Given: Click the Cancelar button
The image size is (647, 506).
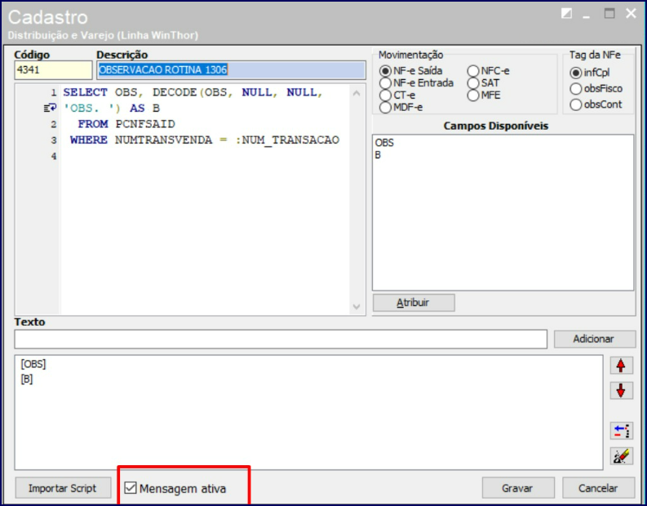Looking at the screenshot, I should pyautogui.click(x=598, y=488).
